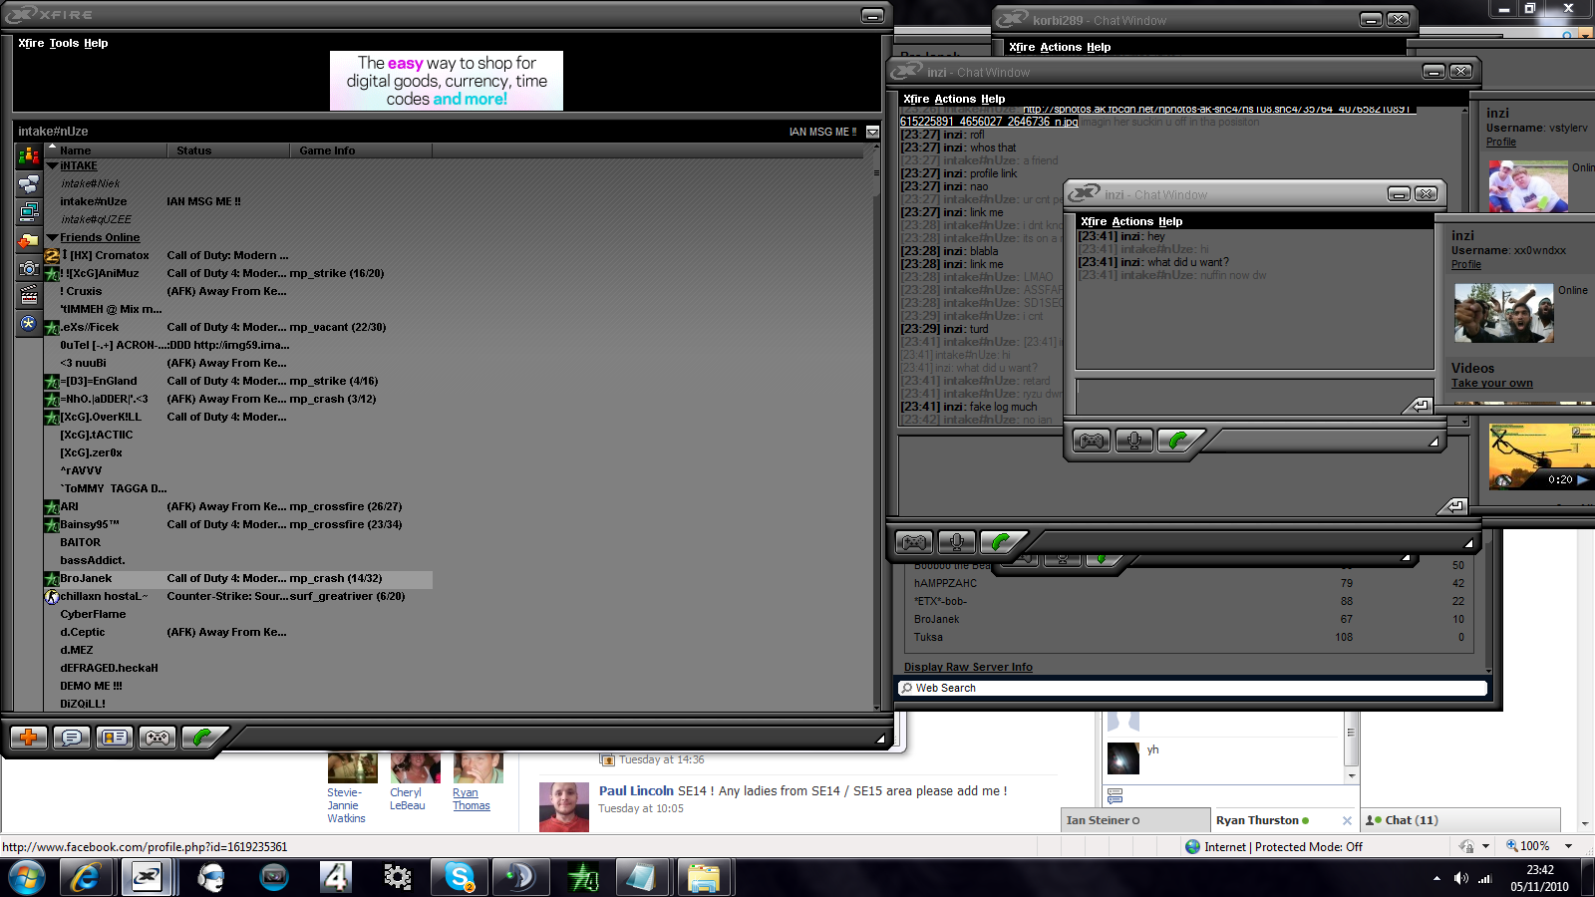Open Internet Explorer from the taskbar
The width and height of the screenshot is (1595, 897).
pyautogui.click(x=86, y=878)
